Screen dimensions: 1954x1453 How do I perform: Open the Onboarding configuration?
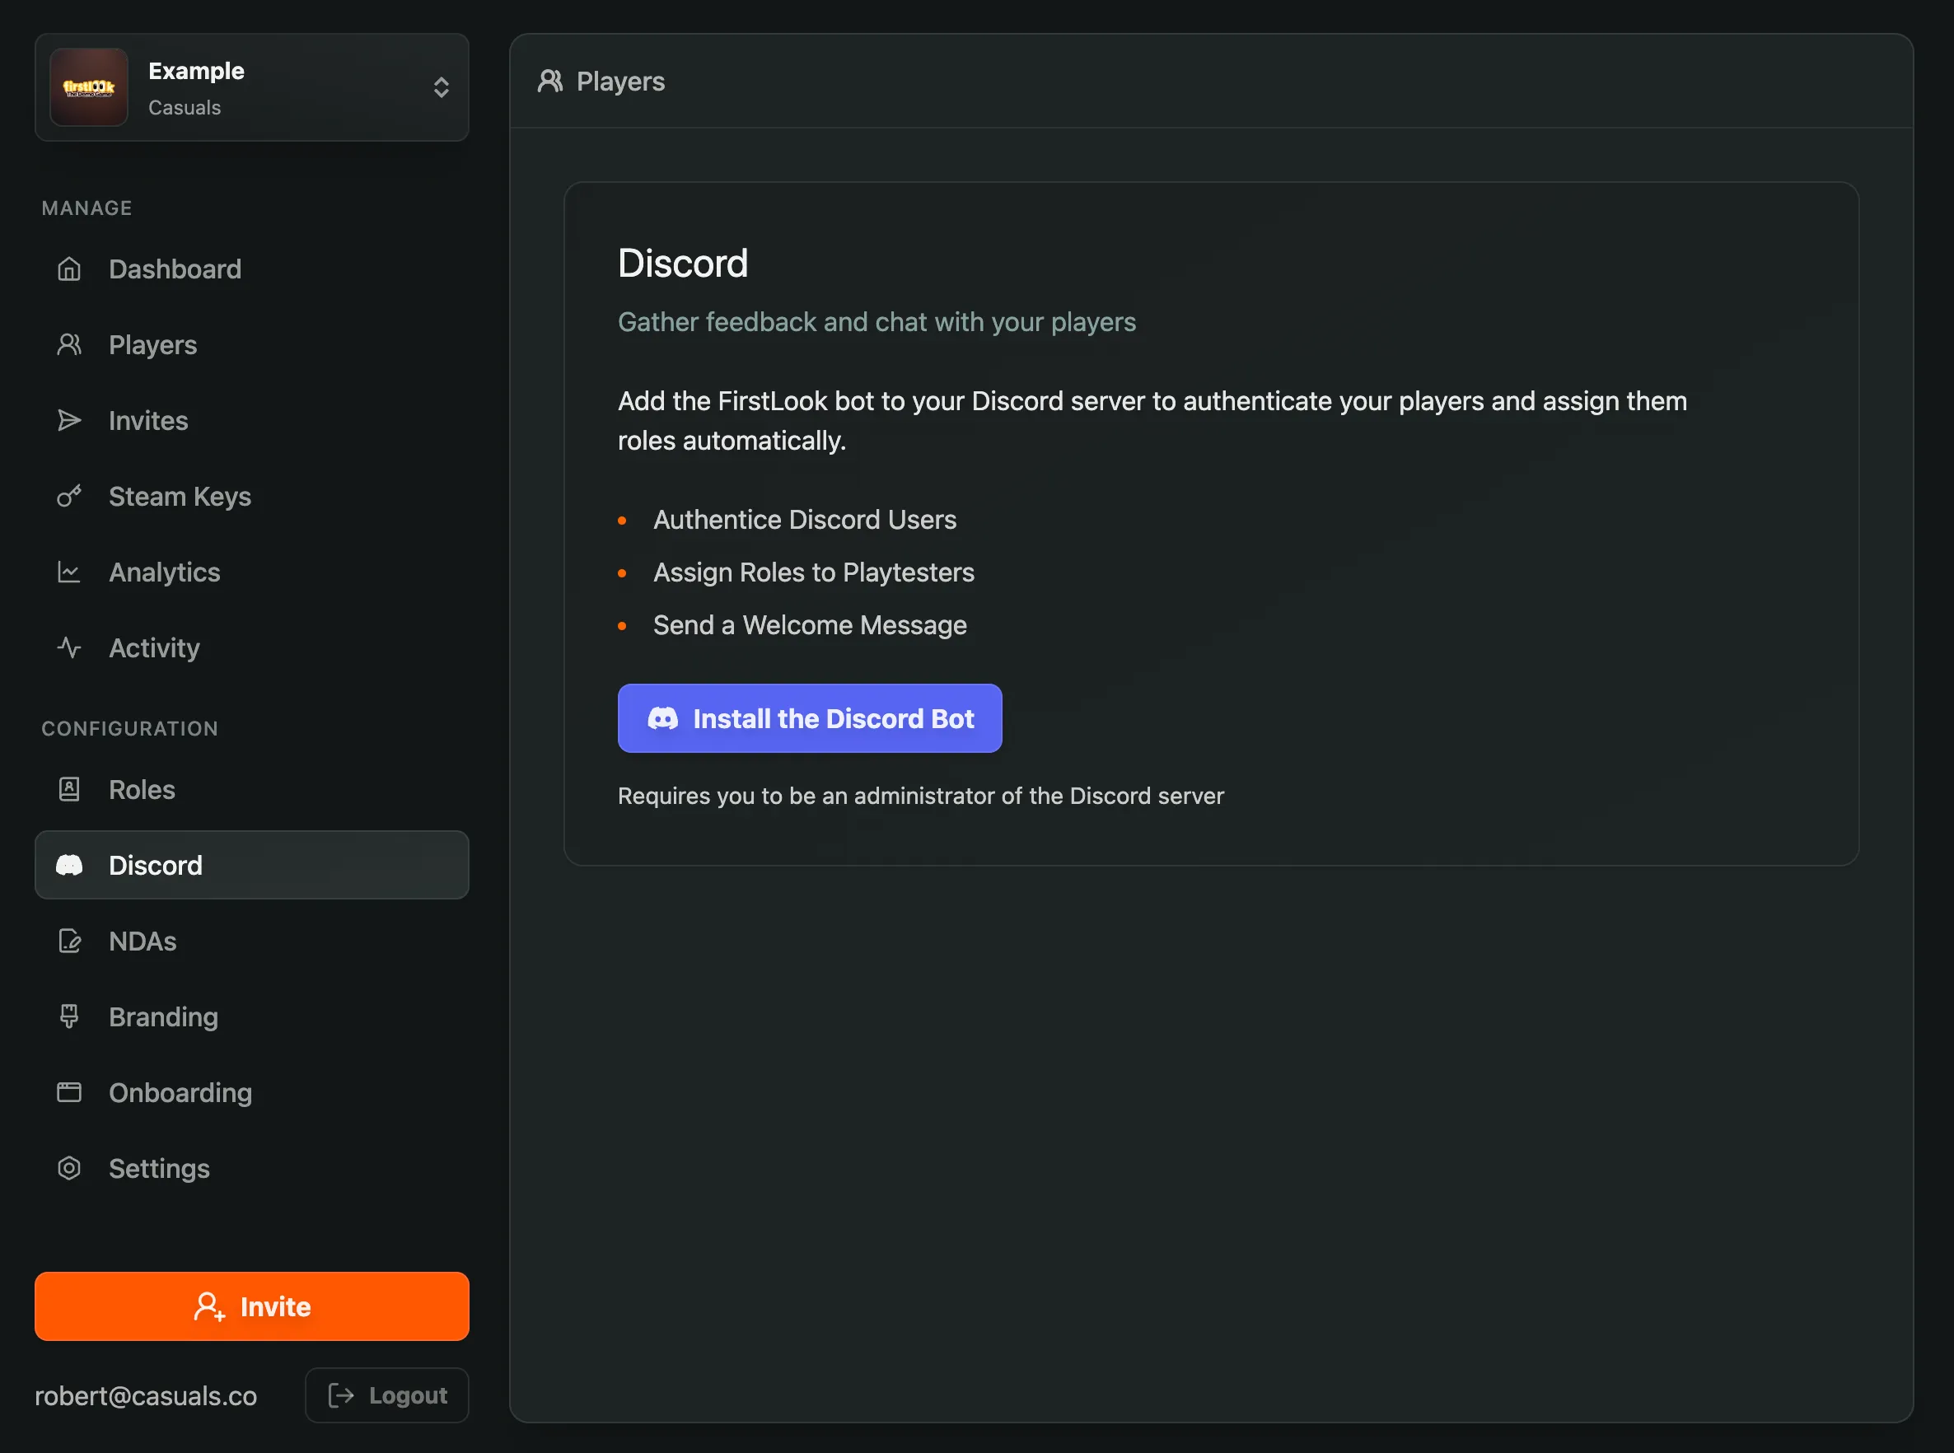[251, 1092]
